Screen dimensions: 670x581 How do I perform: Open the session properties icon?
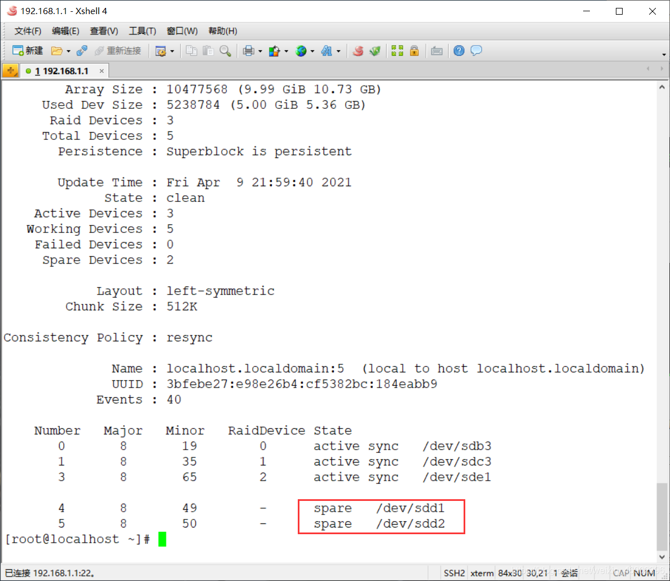tap(161, 51)
